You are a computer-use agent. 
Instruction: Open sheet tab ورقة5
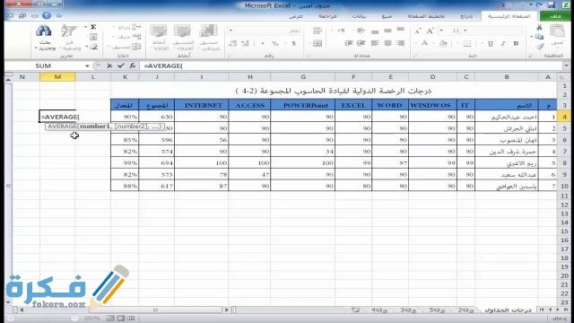(x=437, y=310)
